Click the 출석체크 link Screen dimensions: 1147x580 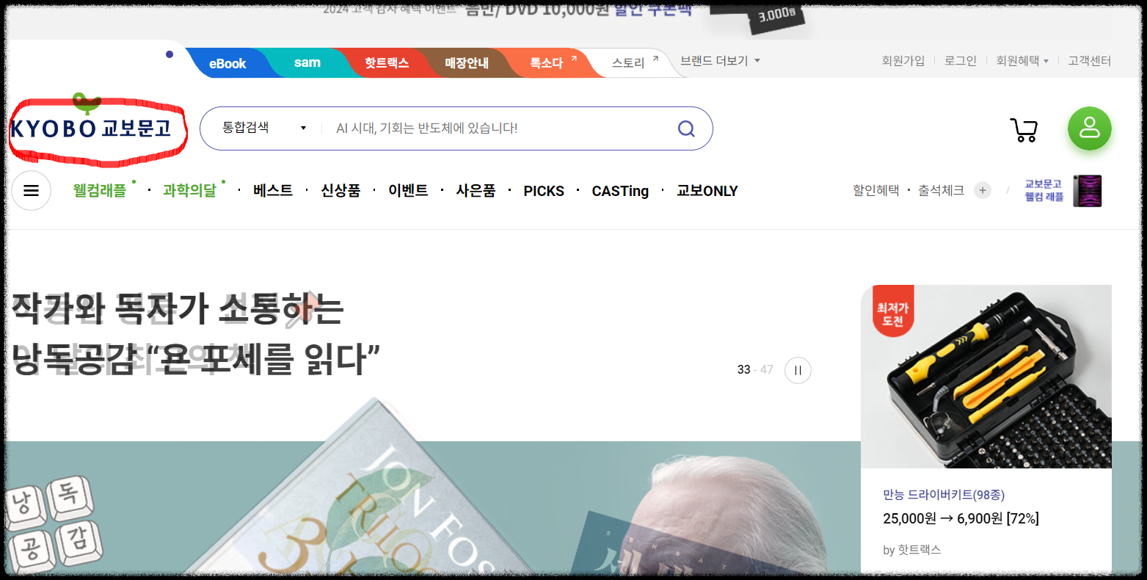point(941,191)
